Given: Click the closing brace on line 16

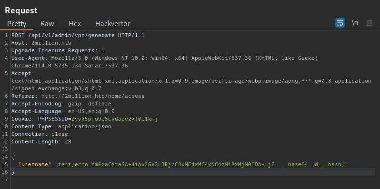Looking at the screenshot, I should pyautogui.click(x=13, y=172).
